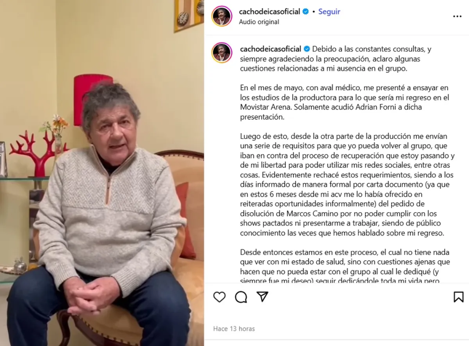
Task: Follow the account with the Seguir link
Action: pyautogui.click(x=329, y=11)
